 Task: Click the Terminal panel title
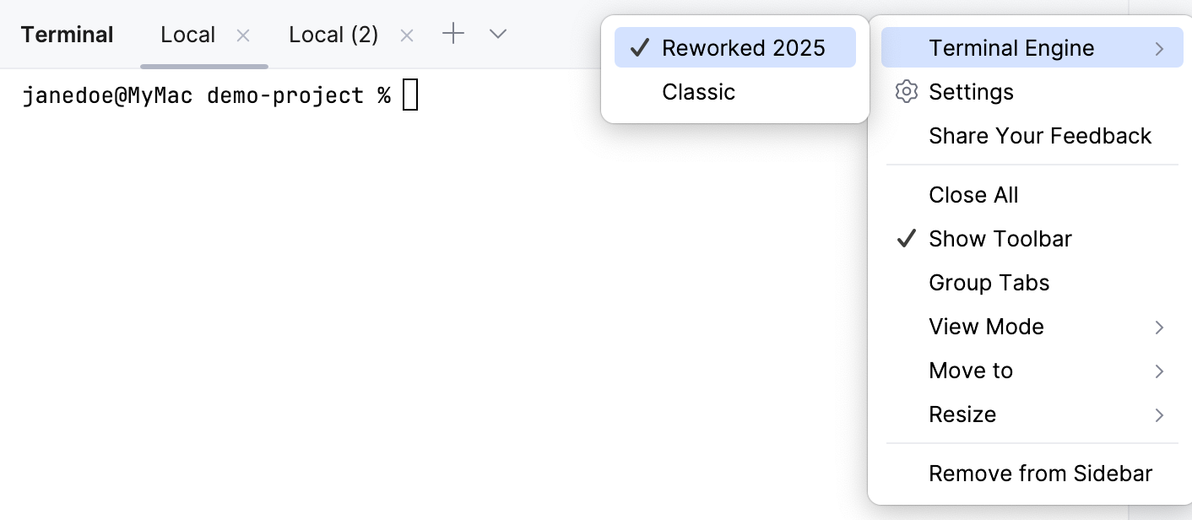[x=67, y=34]
